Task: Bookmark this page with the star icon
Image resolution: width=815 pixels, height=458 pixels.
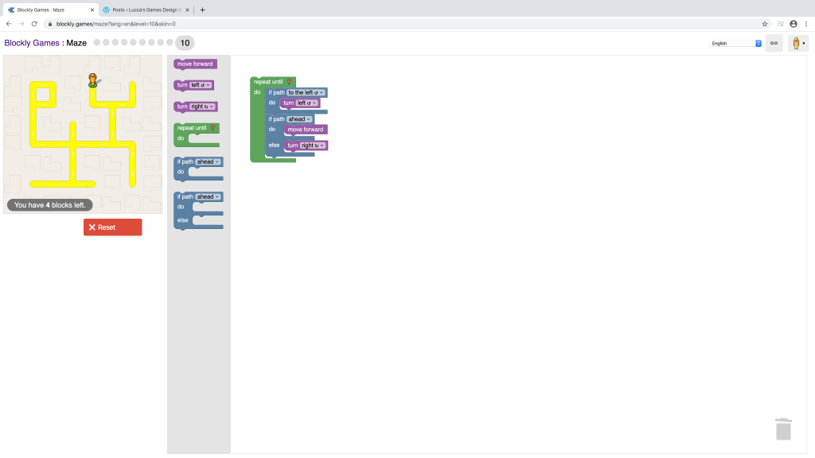Action: point(765,24)
